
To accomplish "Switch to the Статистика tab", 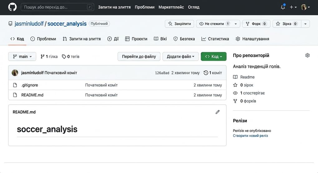I will click(215, 39).
